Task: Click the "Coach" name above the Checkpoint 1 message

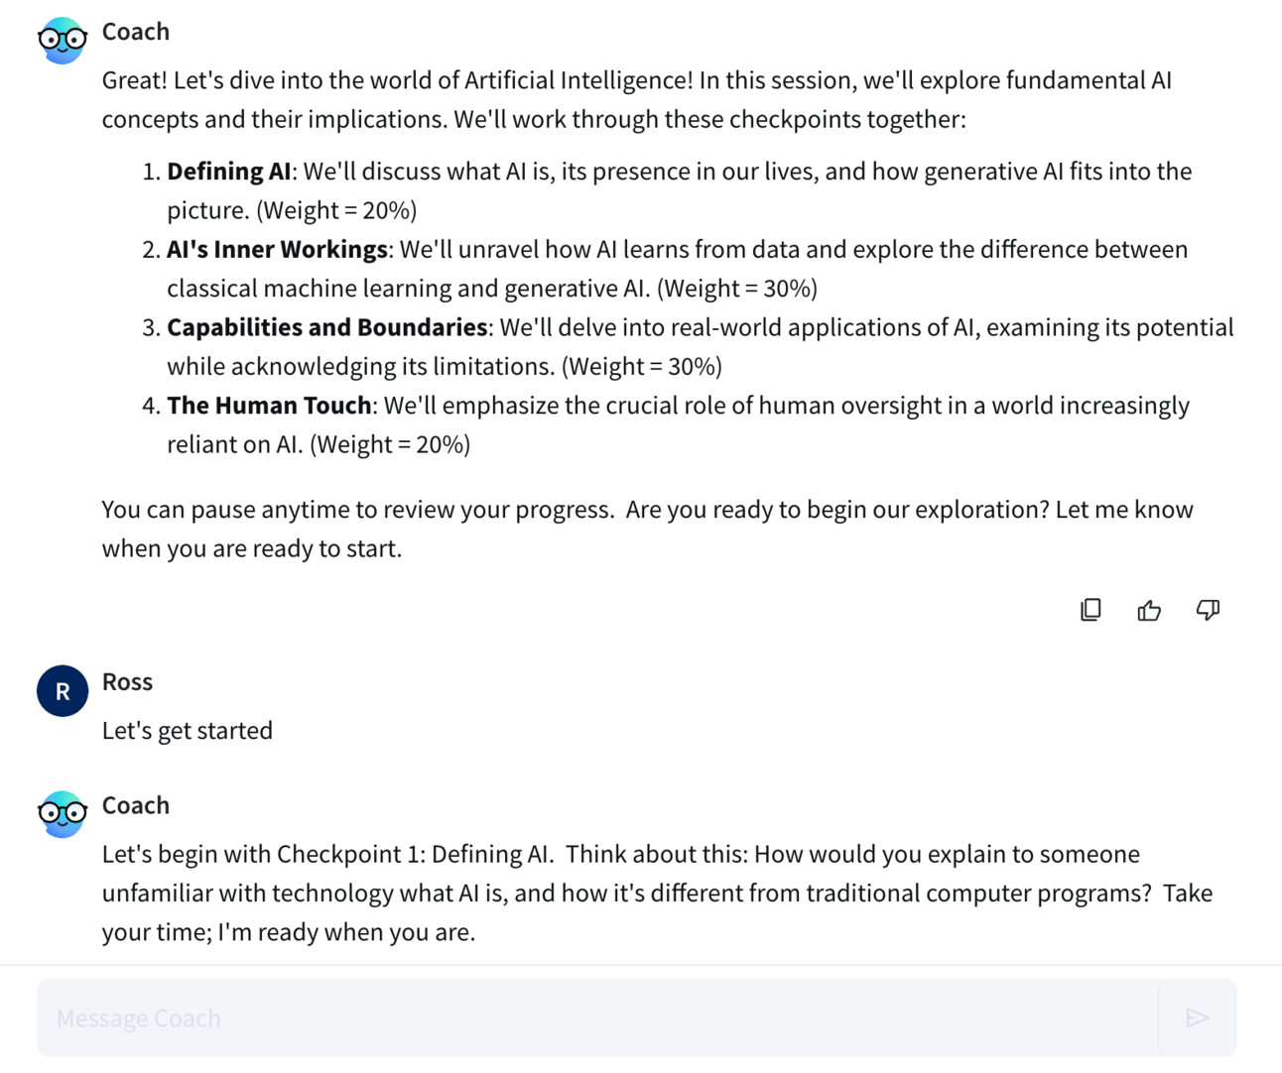Action: click(x=136, y=805)
